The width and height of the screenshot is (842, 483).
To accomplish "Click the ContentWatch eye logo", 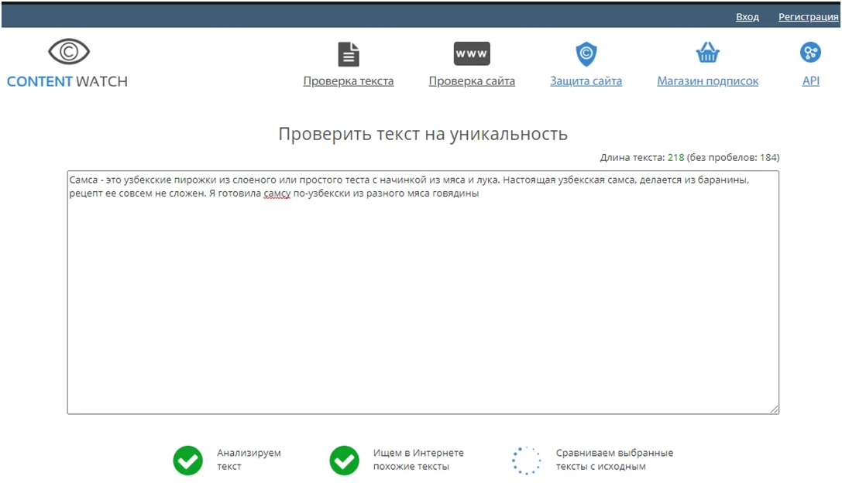I will coord(67,51).
